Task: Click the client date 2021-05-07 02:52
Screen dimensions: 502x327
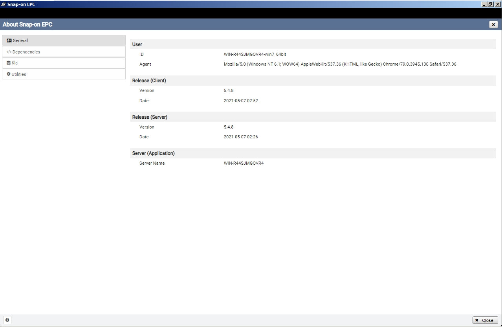Action: (x=241, y=101)
